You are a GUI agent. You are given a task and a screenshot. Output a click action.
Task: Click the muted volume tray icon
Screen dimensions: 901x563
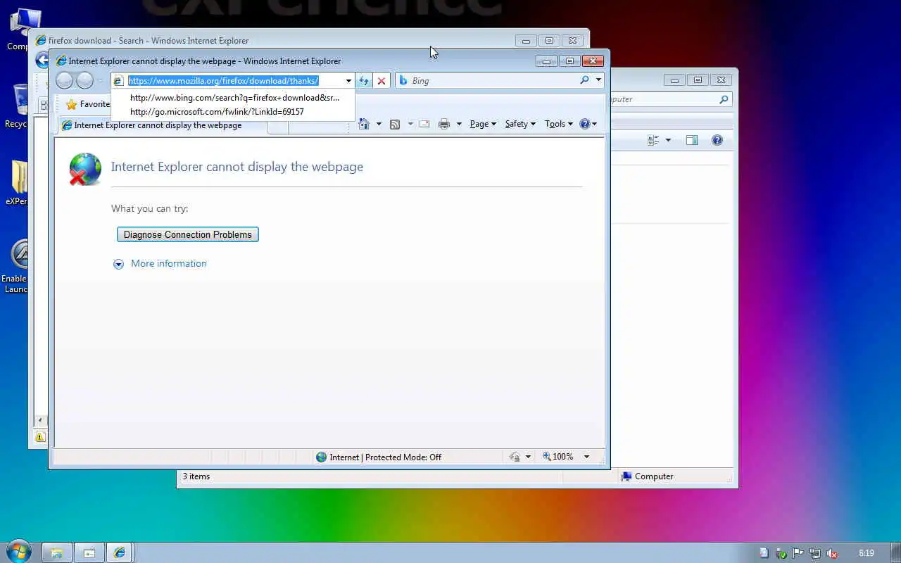(832, 553)
